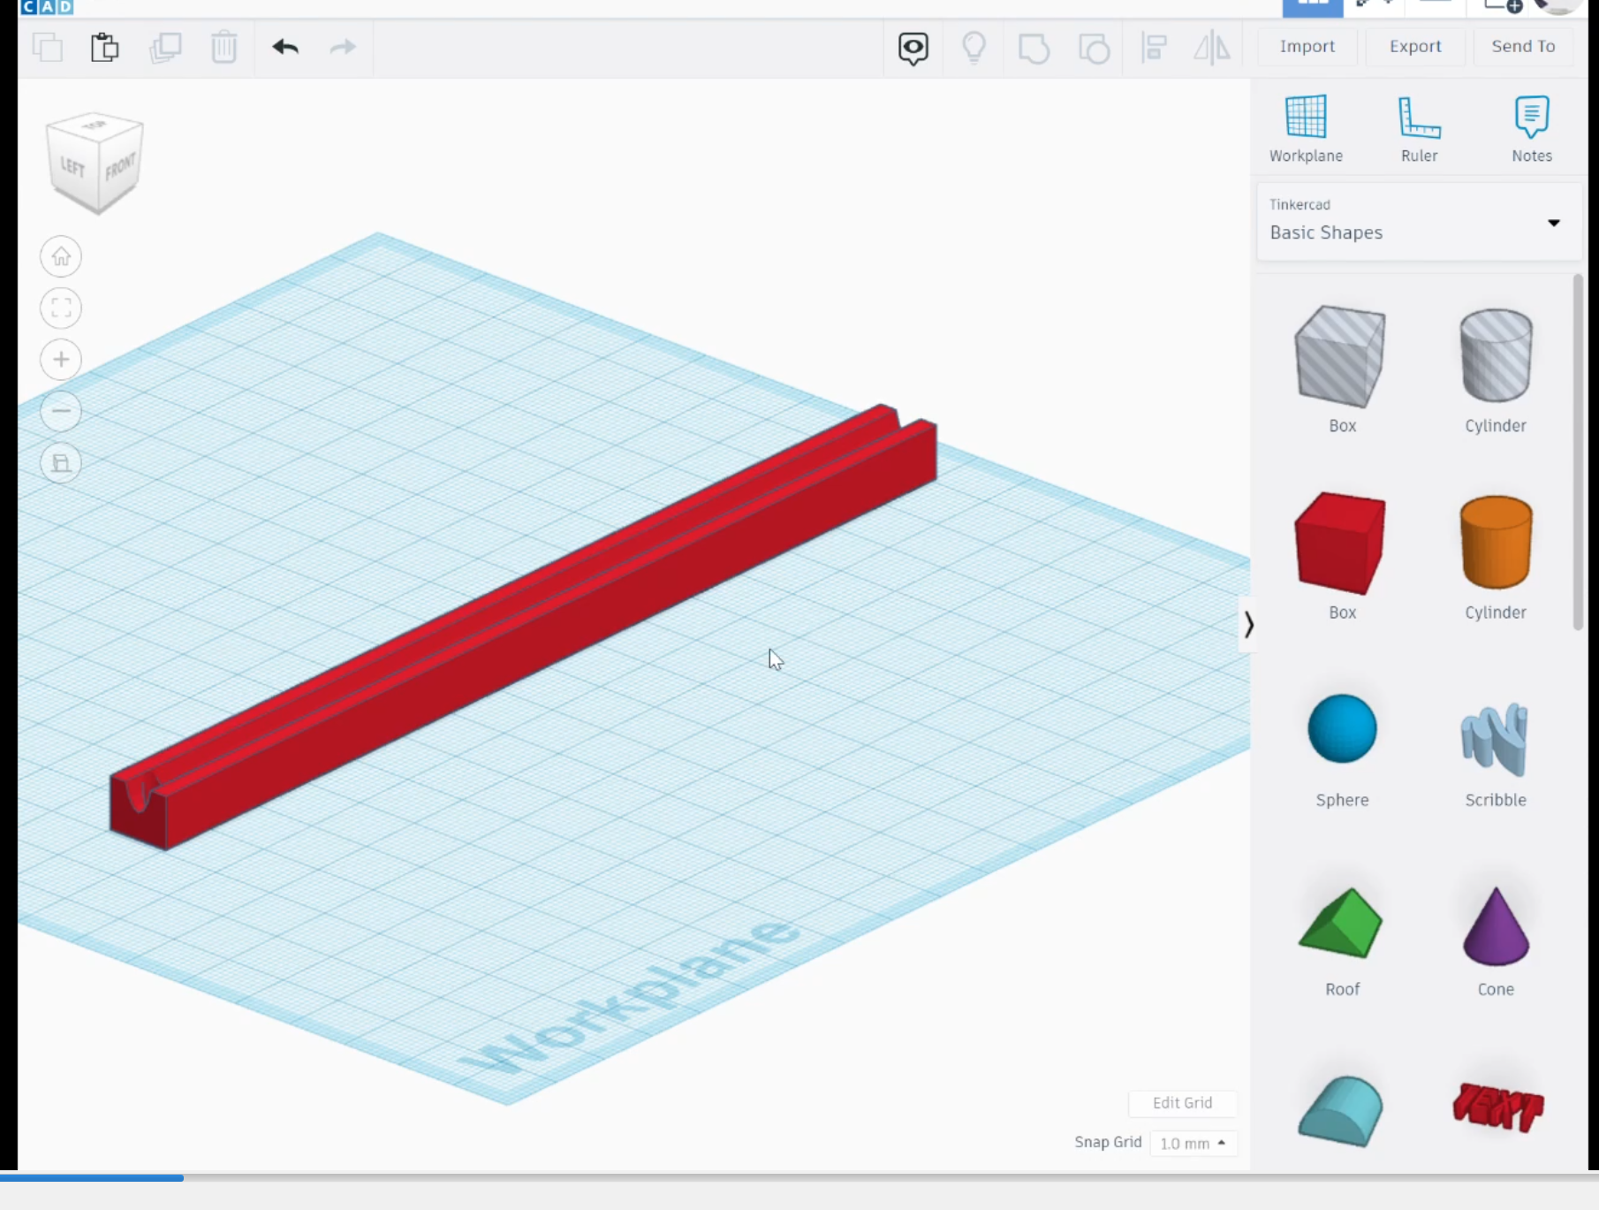Viewport: 1599px width, 1210px height.
Task: Mirror the shape with the Flip tool
Action: (x=1211, y=48)
